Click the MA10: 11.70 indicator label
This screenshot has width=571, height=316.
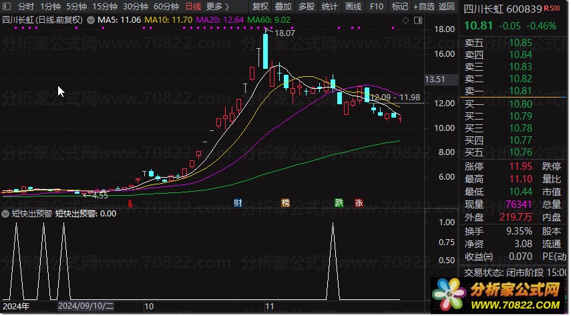pos(168,20)
